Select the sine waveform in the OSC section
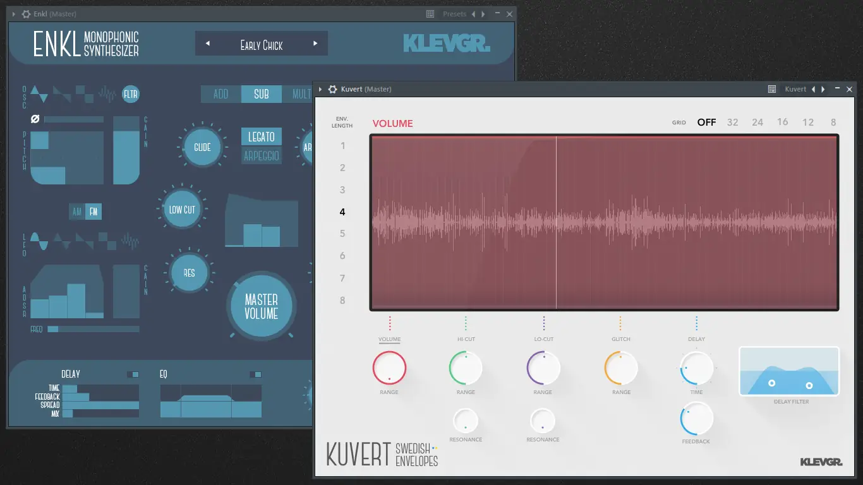This screenshot has width=863, height=485. click(39, 93)
